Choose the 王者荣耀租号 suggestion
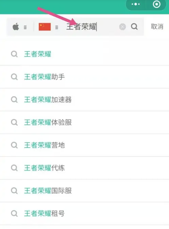This screenshot has width=169, height=229. click(x=84, y=214)
